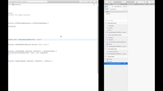Expand the first NoteCell symbol
Image resolution: width=163 pixels, height=91 pixels.
pos(106,38)
